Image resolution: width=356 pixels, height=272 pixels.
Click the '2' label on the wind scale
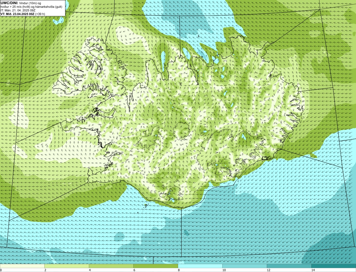45,270
